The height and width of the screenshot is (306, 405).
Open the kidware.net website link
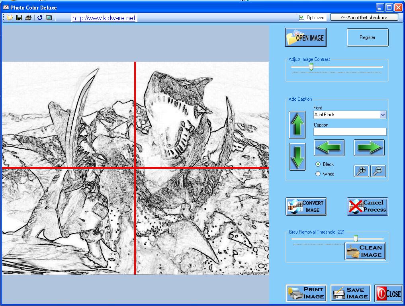(x=104, y=18)
